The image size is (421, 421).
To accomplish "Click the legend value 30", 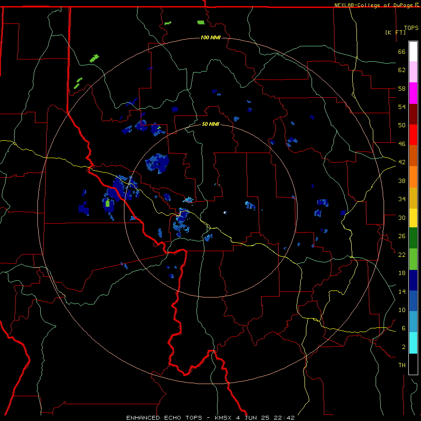I will [x=402, y=218].
